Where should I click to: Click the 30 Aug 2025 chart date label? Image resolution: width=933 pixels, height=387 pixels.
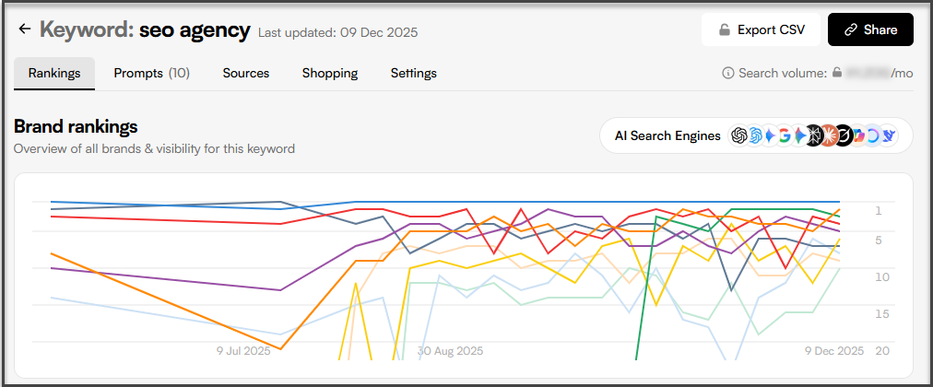pyautogui.click(x=450, y=351)
